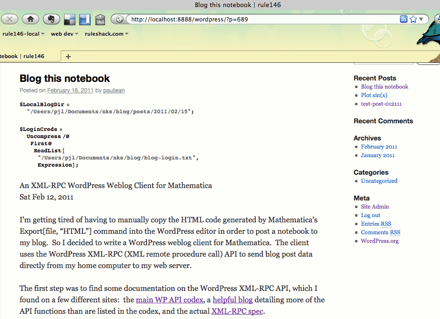
Task: Open the XML-RPC spec link
Action: [237, 311]
